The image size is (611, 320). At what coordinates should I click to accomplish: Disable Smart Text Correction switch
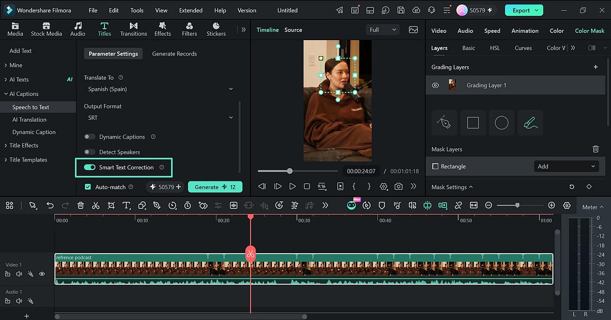(90, 167)
